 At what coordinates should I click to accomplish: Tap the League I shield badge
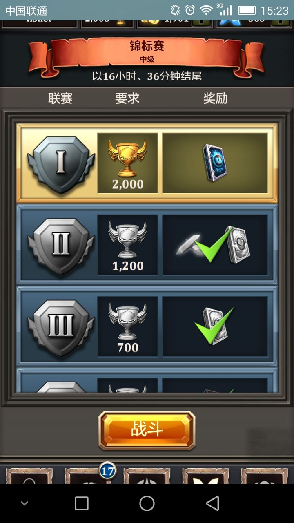[61, 164]
